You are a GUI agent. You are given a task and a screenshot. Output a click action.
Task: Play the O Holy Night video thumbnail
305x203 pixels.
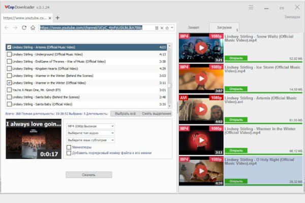click(201, 171)
